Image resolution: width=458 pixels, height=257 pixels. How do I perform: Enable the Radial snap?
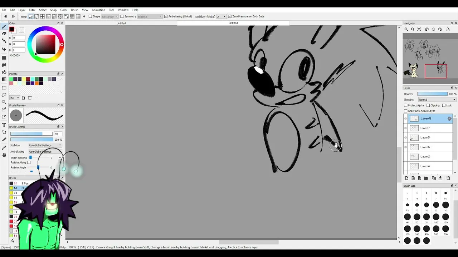pyautogui.click(x=54, y=16)
